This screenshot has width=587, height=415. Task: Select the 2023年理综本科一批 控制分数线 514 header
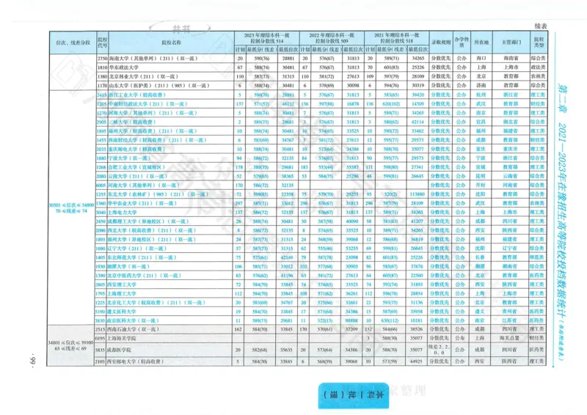(266, 38)
